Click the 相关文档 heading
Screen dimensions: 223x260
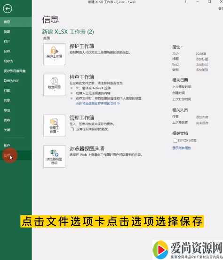click(x=180, y=133)
